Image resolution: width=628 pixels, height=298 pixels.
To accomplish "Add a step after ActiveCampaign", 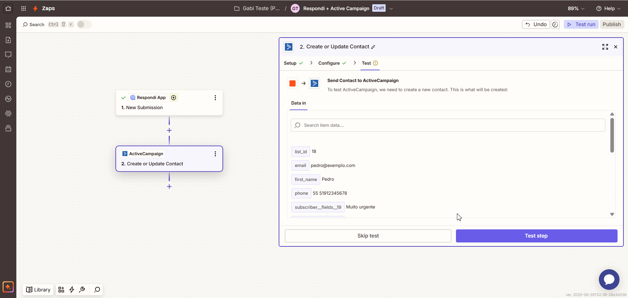I will 169,187.
